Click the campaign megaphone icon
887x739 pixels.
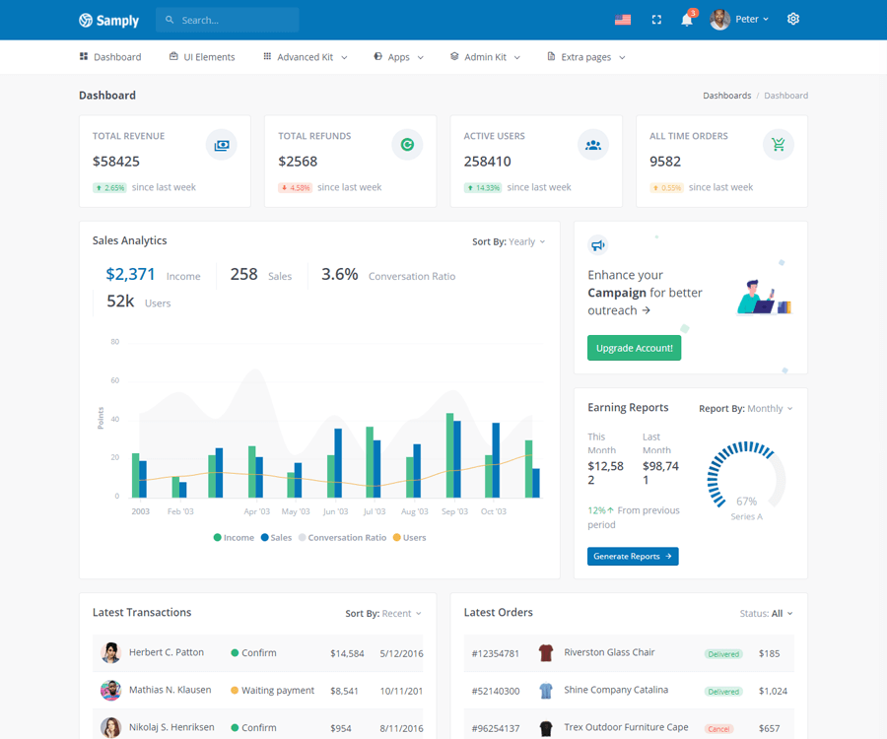pyautogui.click(x=597, y=244)
